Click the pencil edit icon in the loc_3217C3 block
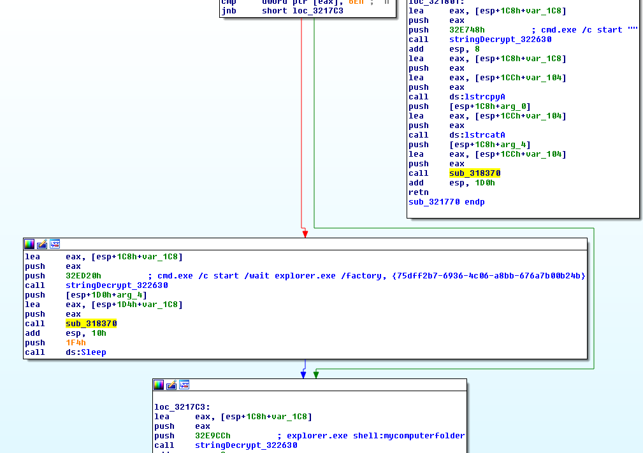The height and width of the screenshot is (453, 643). pyautogui.click(x=171, y=385)
